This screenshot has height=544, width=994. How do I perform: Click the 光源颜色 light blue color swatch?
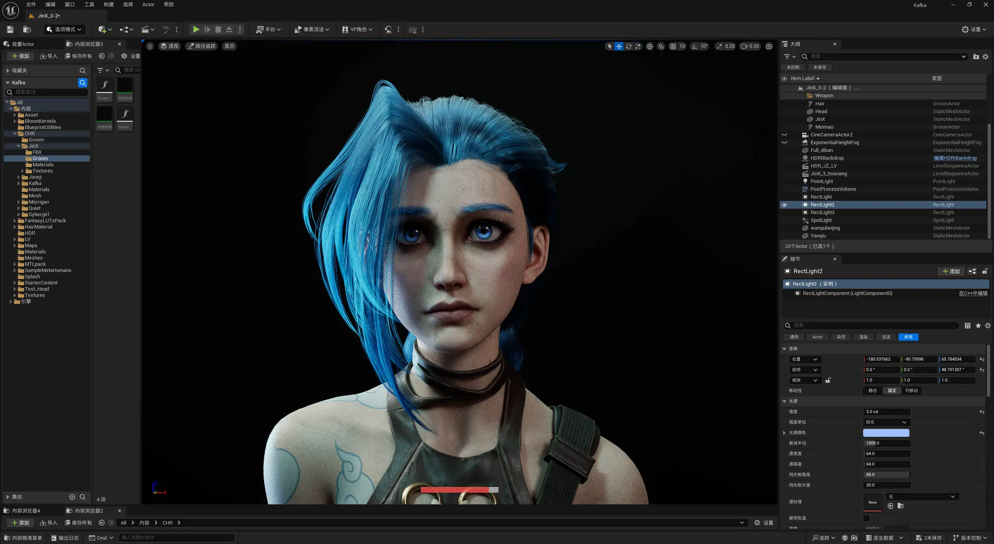[x=886, y=433]
